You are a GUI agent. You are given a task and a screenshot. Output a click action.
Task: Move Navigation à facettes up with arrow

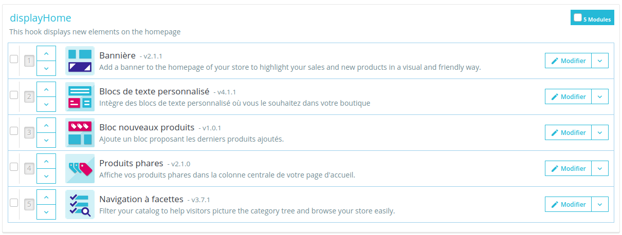pyautogui.click(x=46, y=197)
